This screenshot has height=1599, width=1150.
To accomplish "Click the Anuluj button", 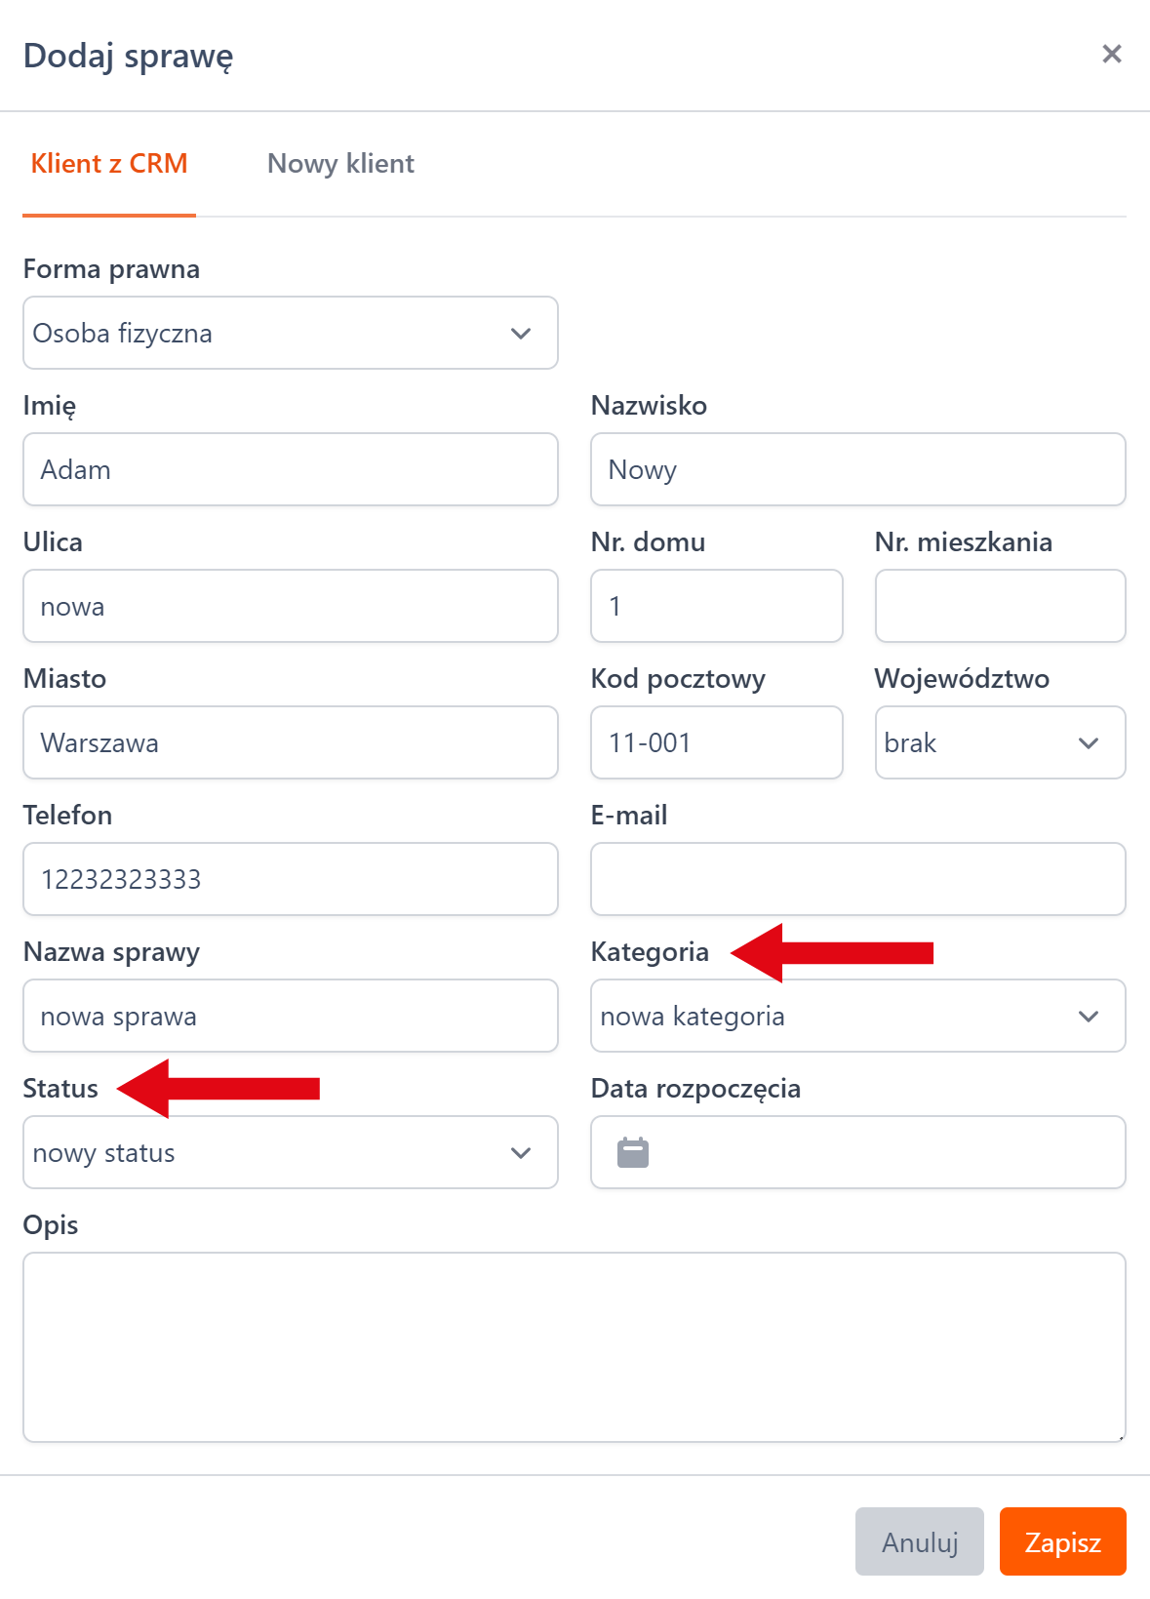I will coord(919,1541).
